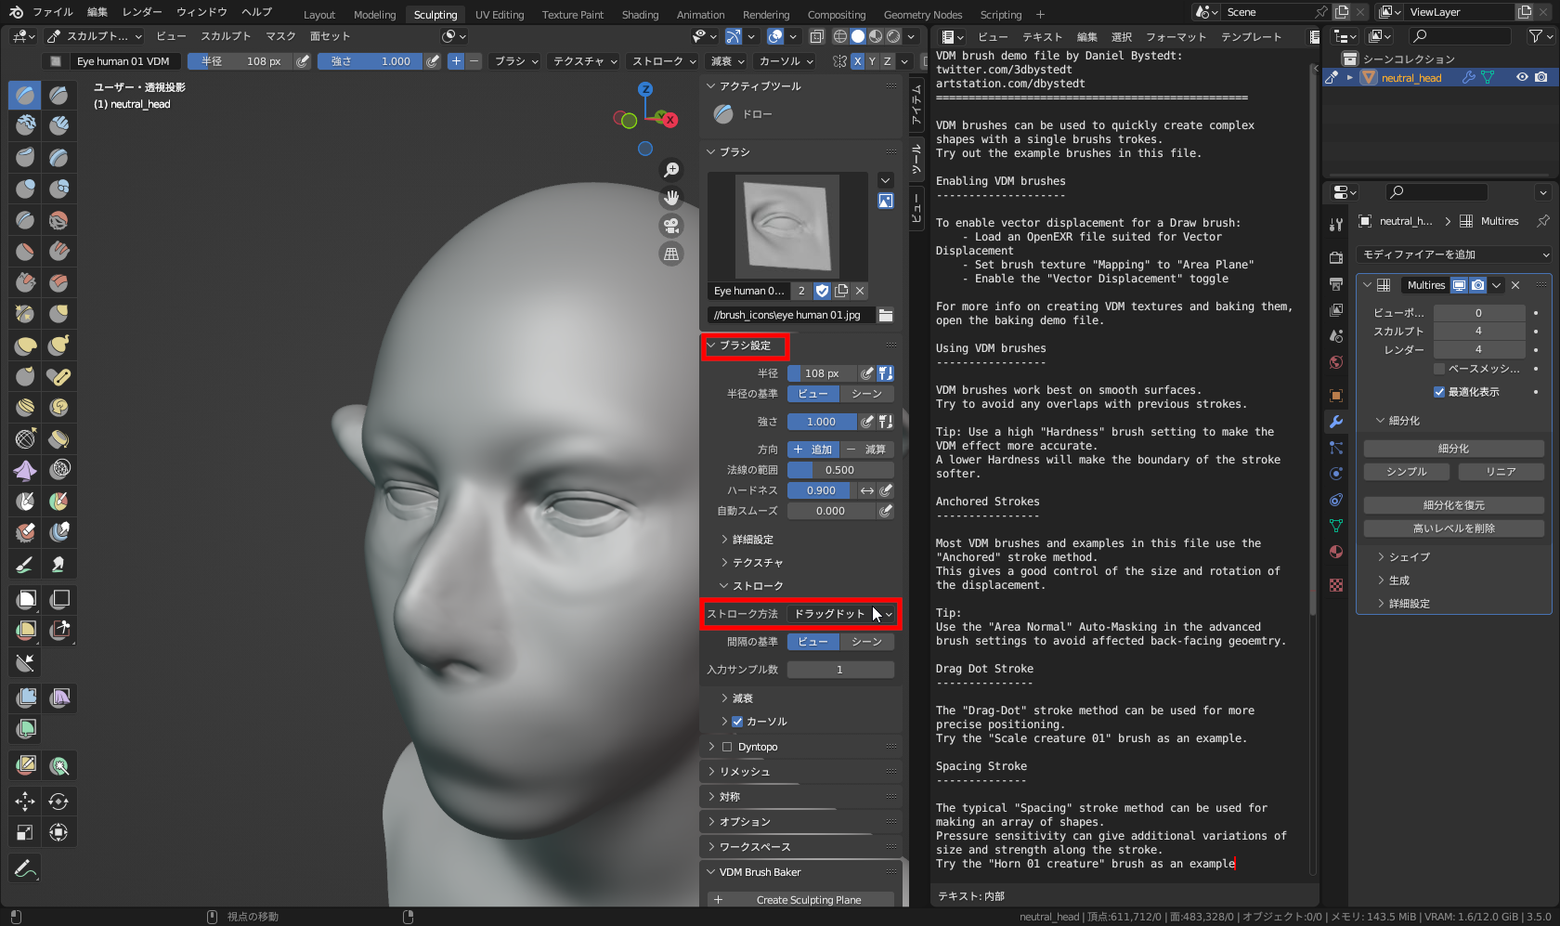Select the Draw sculpt brush tool

[25, 95]
